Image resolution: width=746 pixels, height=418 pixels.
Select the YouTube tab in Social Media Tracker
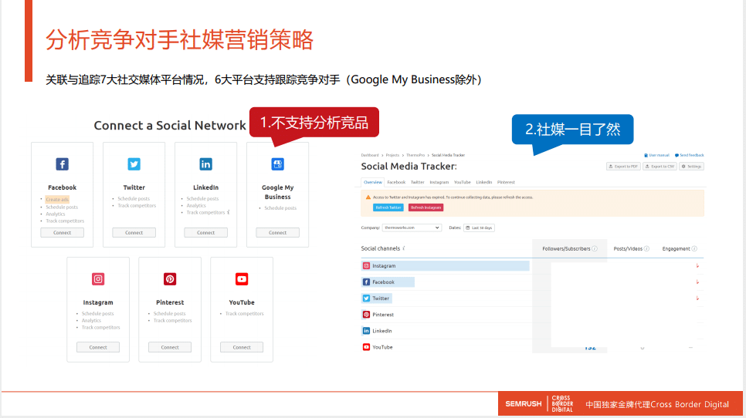click(x=462, y=183)
